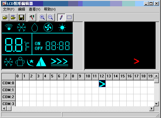
Task: Click the horizontal scrollbar left arrow
Action: click(x=4, y=109)
